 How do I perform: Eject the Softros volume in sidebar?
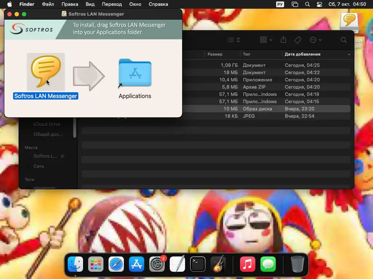tap(63, 156)
